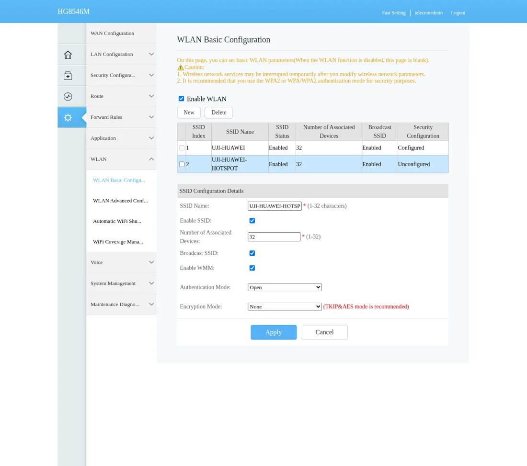Expand LAN Configuration chevron

pyautogui.click(x=151, y=54)
